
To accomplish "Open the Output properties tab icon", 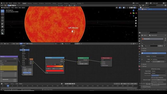I will click(139, 41).
